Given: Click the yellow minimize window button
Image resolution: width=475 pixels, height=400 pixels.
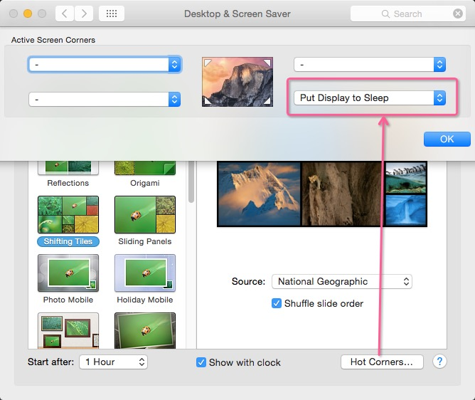Looking at the screenshot, I should [x=28, y=14].
